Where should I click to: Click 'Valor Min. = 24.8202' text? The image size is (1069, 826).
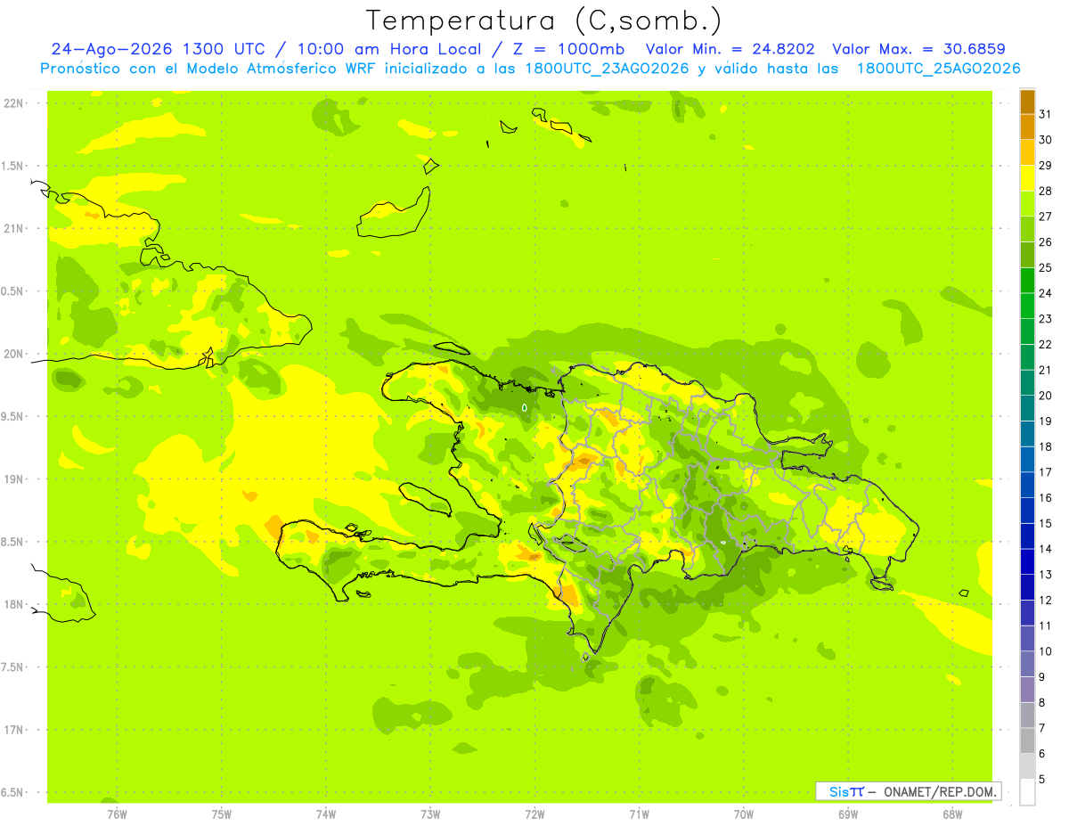tap(730, 49)
